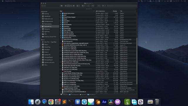The image size is (188, 106).
Task: Select Make iso 1.screenflow file
Action: pos(98,82)
